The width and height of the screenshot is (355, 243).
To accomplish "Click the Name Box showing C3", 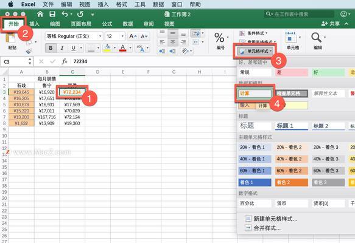I will click(16, 61).
